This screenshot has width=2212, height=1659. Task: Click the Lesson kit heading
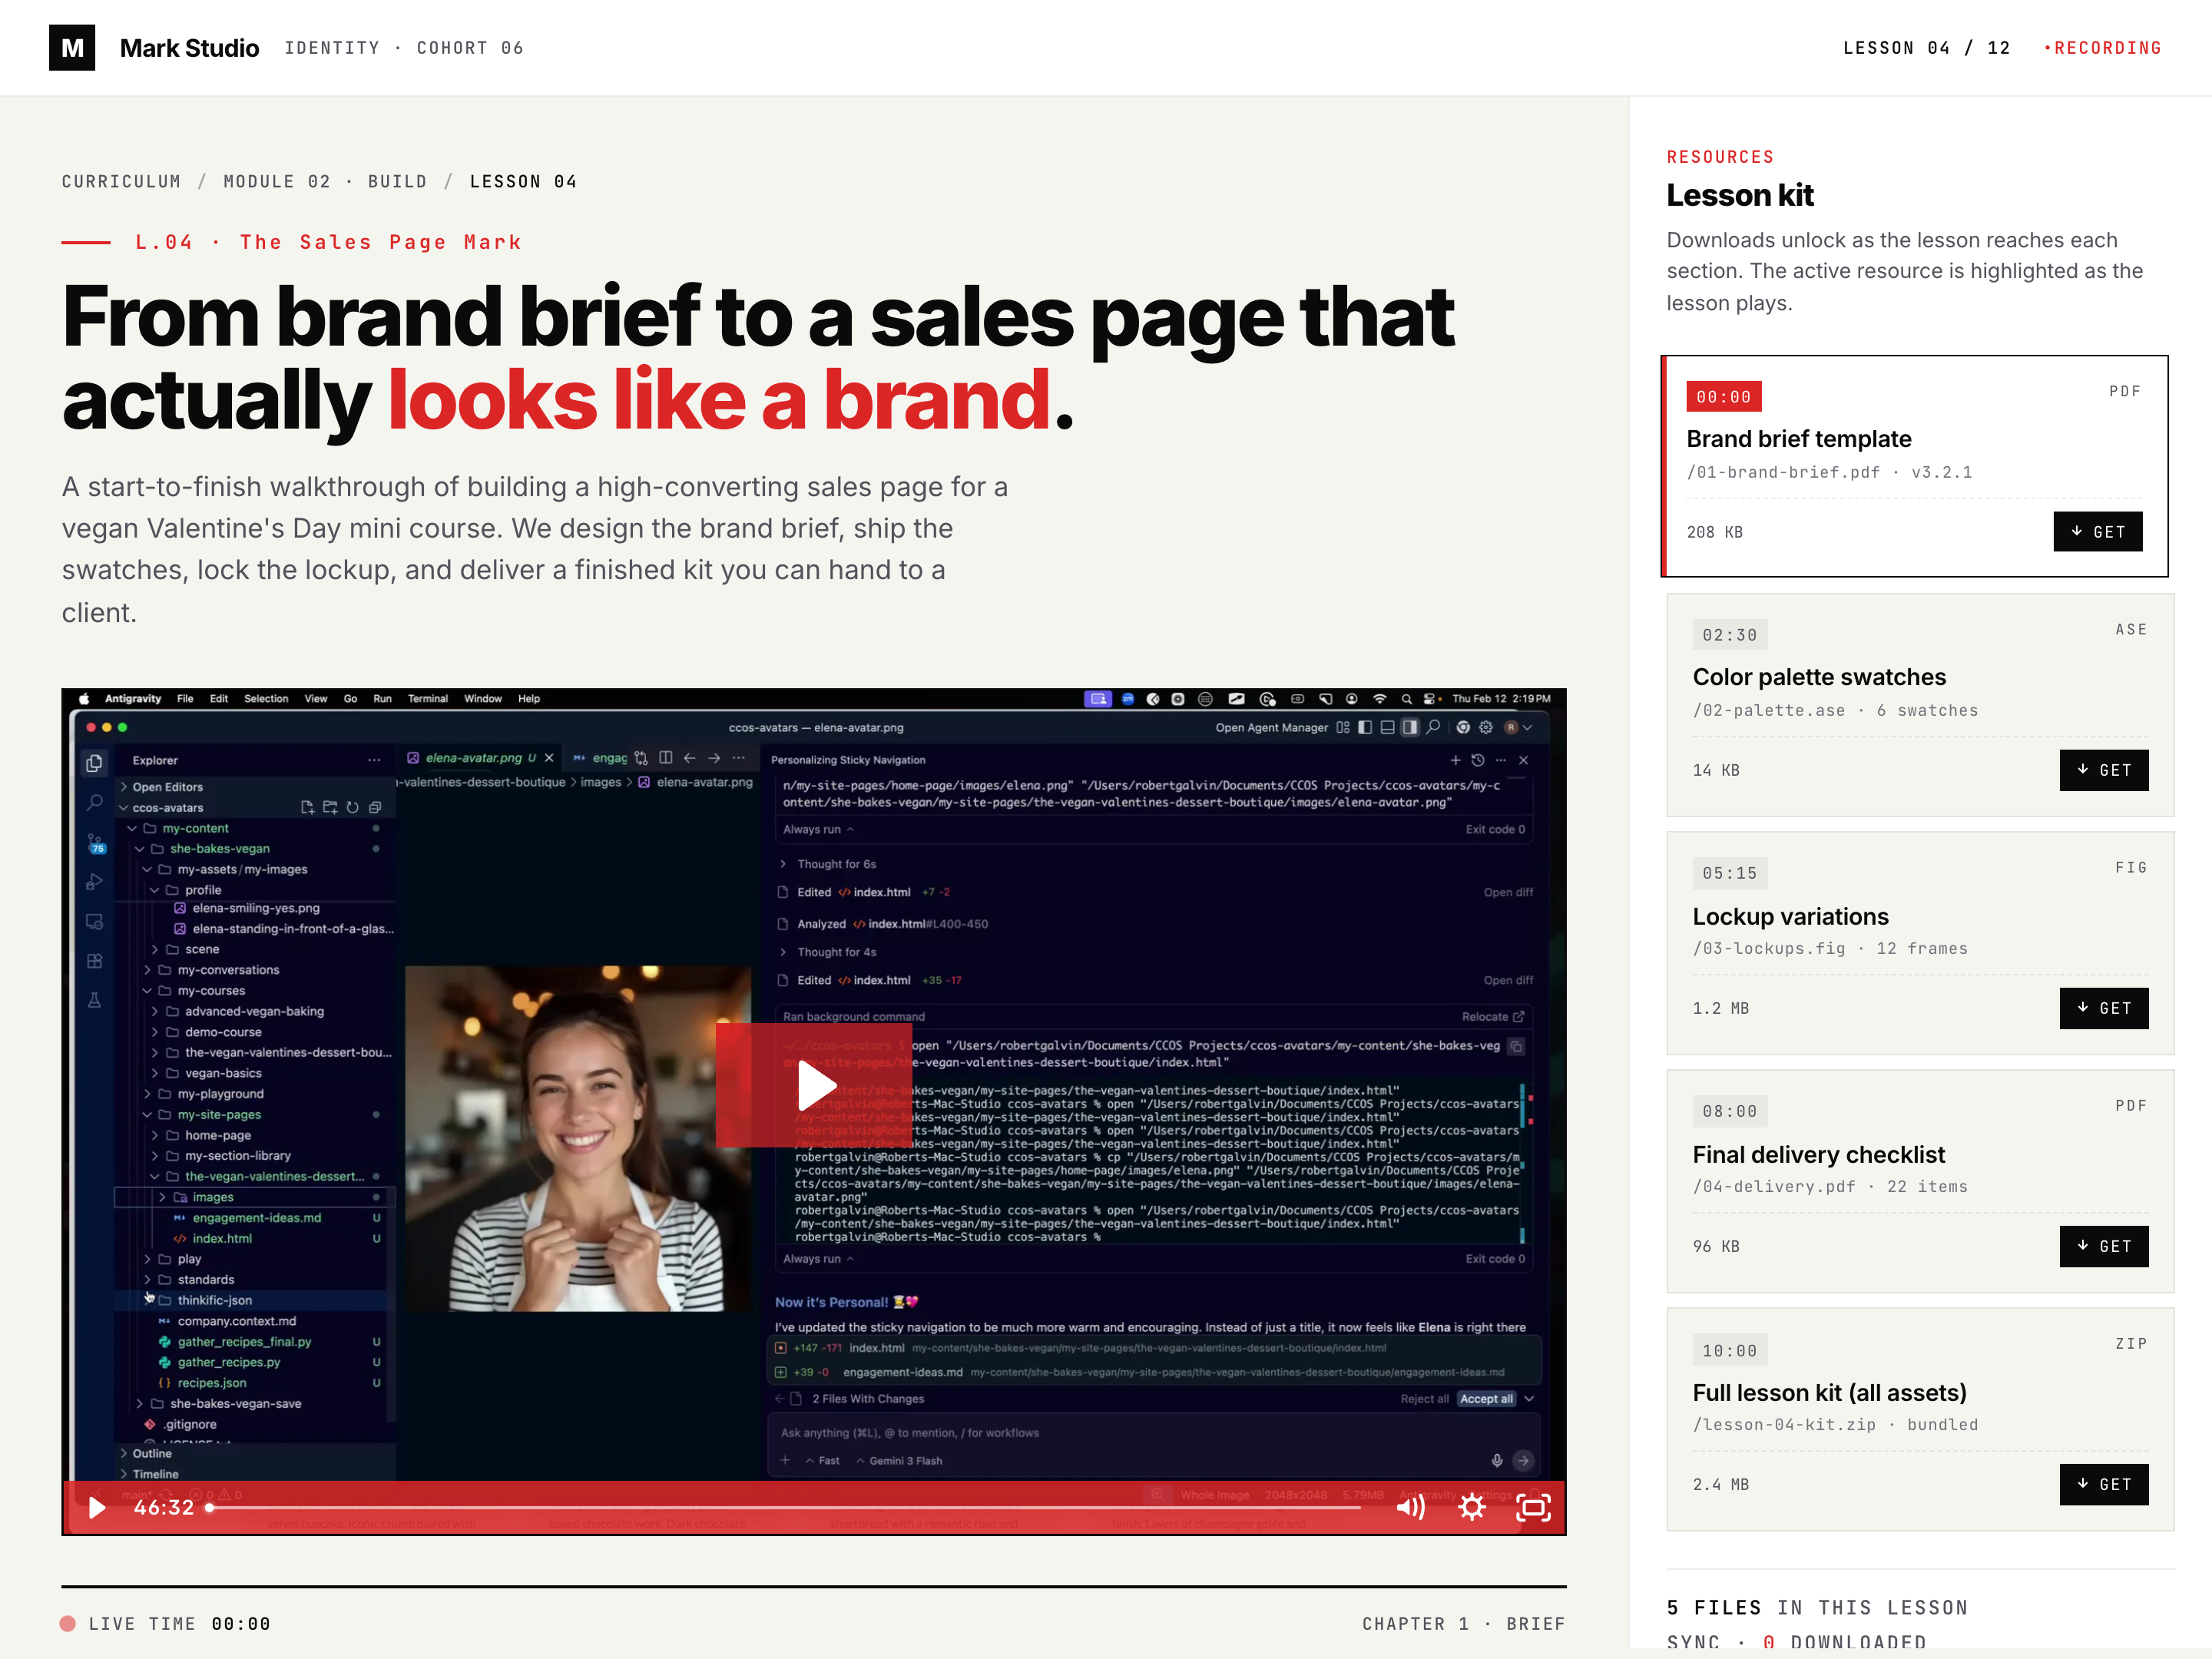point(1740,195)
